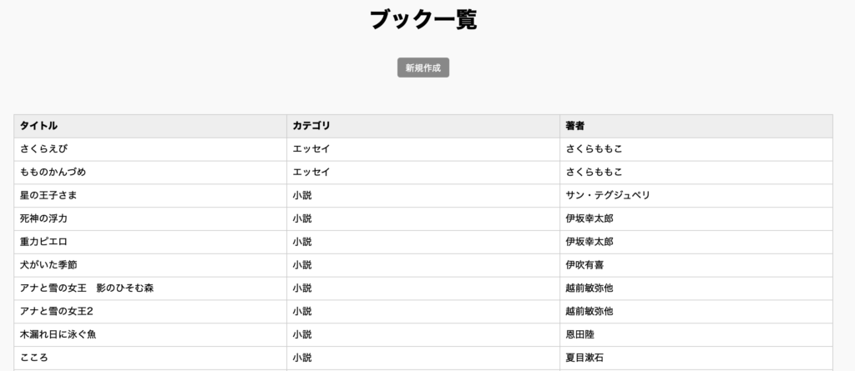
Task: Open the 木漏れ日に泳ぐ魚 entry
Action: 423,334
